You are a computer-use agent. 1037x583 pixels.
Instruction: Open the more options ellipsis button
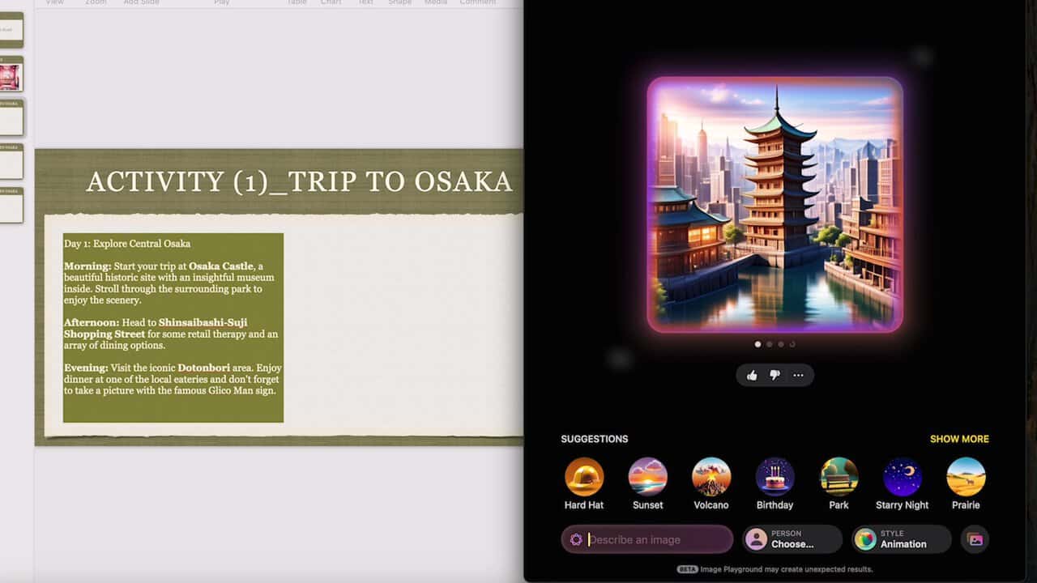798,375
